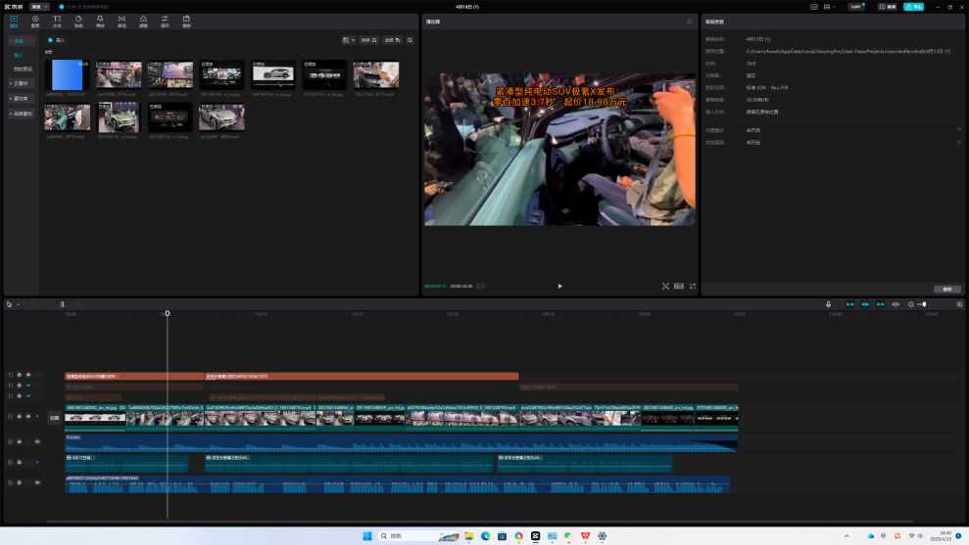Click fullscreen icon in preview player
969x545 pixels.
(693, 286)
